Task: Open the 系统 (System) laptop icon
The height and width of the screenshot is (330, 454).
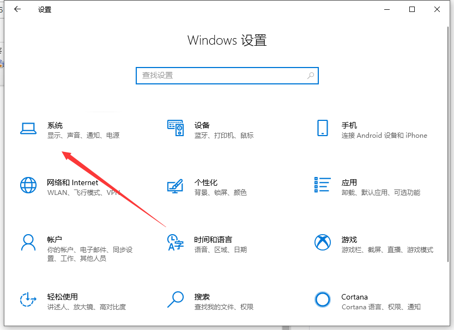Action: [x=28, y=128]
